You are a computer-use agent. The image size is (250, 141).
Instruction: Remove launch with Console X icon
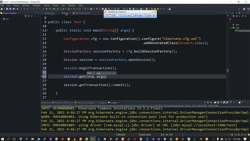pos(208,103)
